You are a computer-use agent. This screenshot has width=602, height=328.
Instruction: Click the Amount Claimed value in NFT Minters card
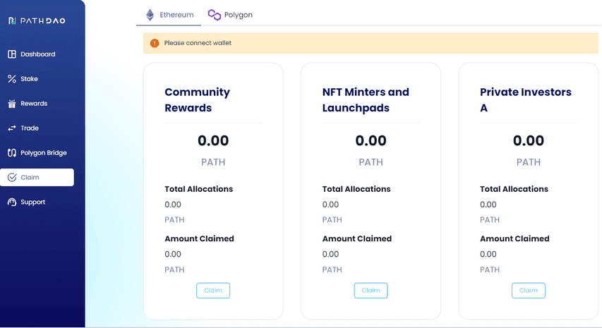pyautogui.click(x=330, y=254)
